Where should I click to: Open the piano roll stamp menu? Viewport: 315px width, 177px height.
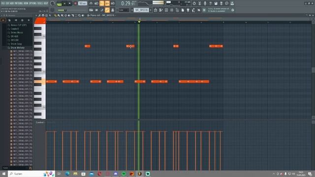(46, 15)
